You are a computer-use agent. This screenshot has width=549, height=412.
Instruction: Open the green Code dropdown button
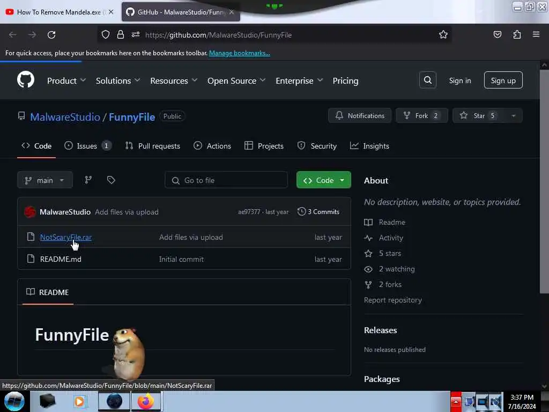click(x=323, y=180)
